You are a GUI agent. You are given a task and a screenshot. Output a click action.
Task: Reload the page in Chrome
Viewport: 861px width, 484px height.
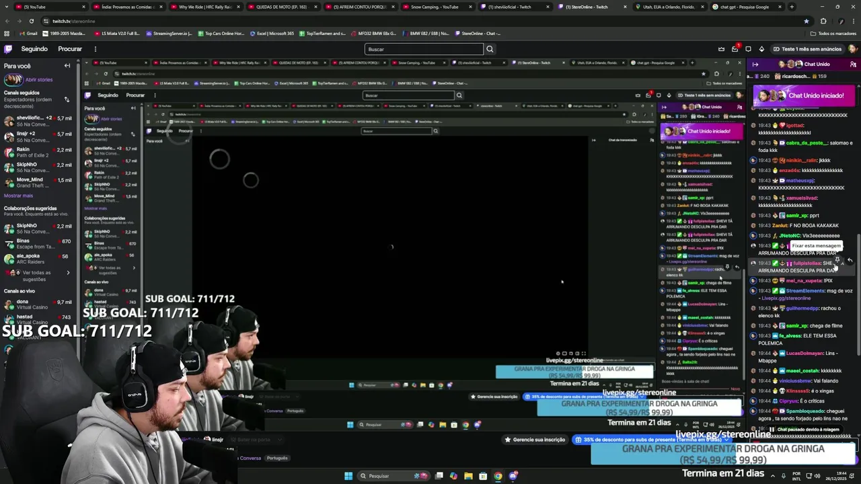(31, 21)
